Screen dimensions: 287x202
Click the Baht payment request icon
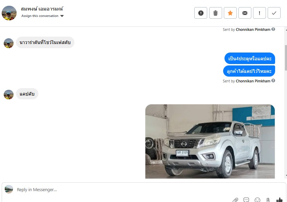coord(268,200)
